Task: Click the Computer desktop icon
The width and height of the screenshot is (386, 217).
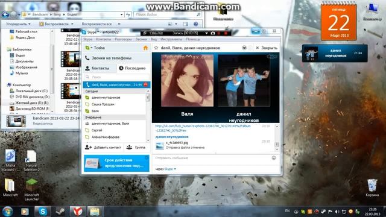Action: click(x=372, y=12)
